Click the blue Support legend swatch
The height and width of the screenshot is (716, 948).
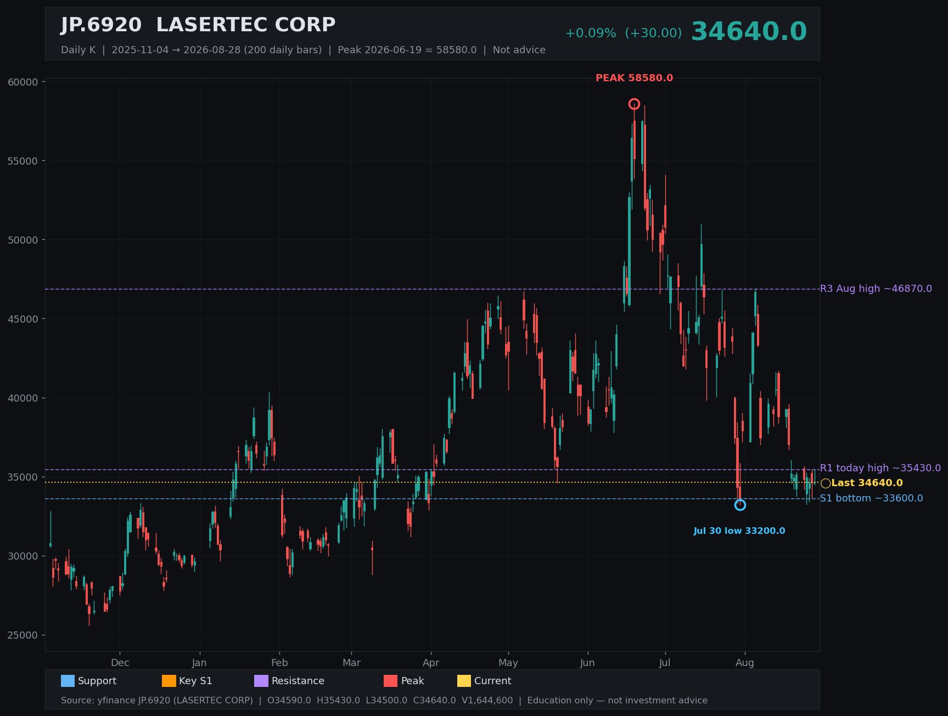pos(68,681)
